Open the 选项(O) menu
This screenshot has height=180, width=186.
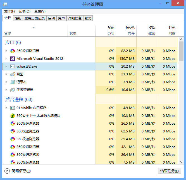pos(24,11)
